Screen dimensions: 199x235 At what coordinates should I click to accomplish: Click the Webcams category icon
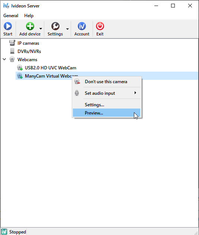(12, 59)
